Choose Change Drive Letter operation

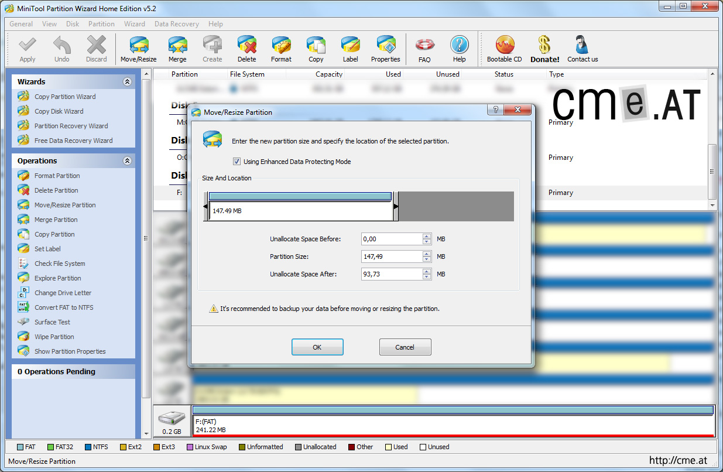point(63,293)
